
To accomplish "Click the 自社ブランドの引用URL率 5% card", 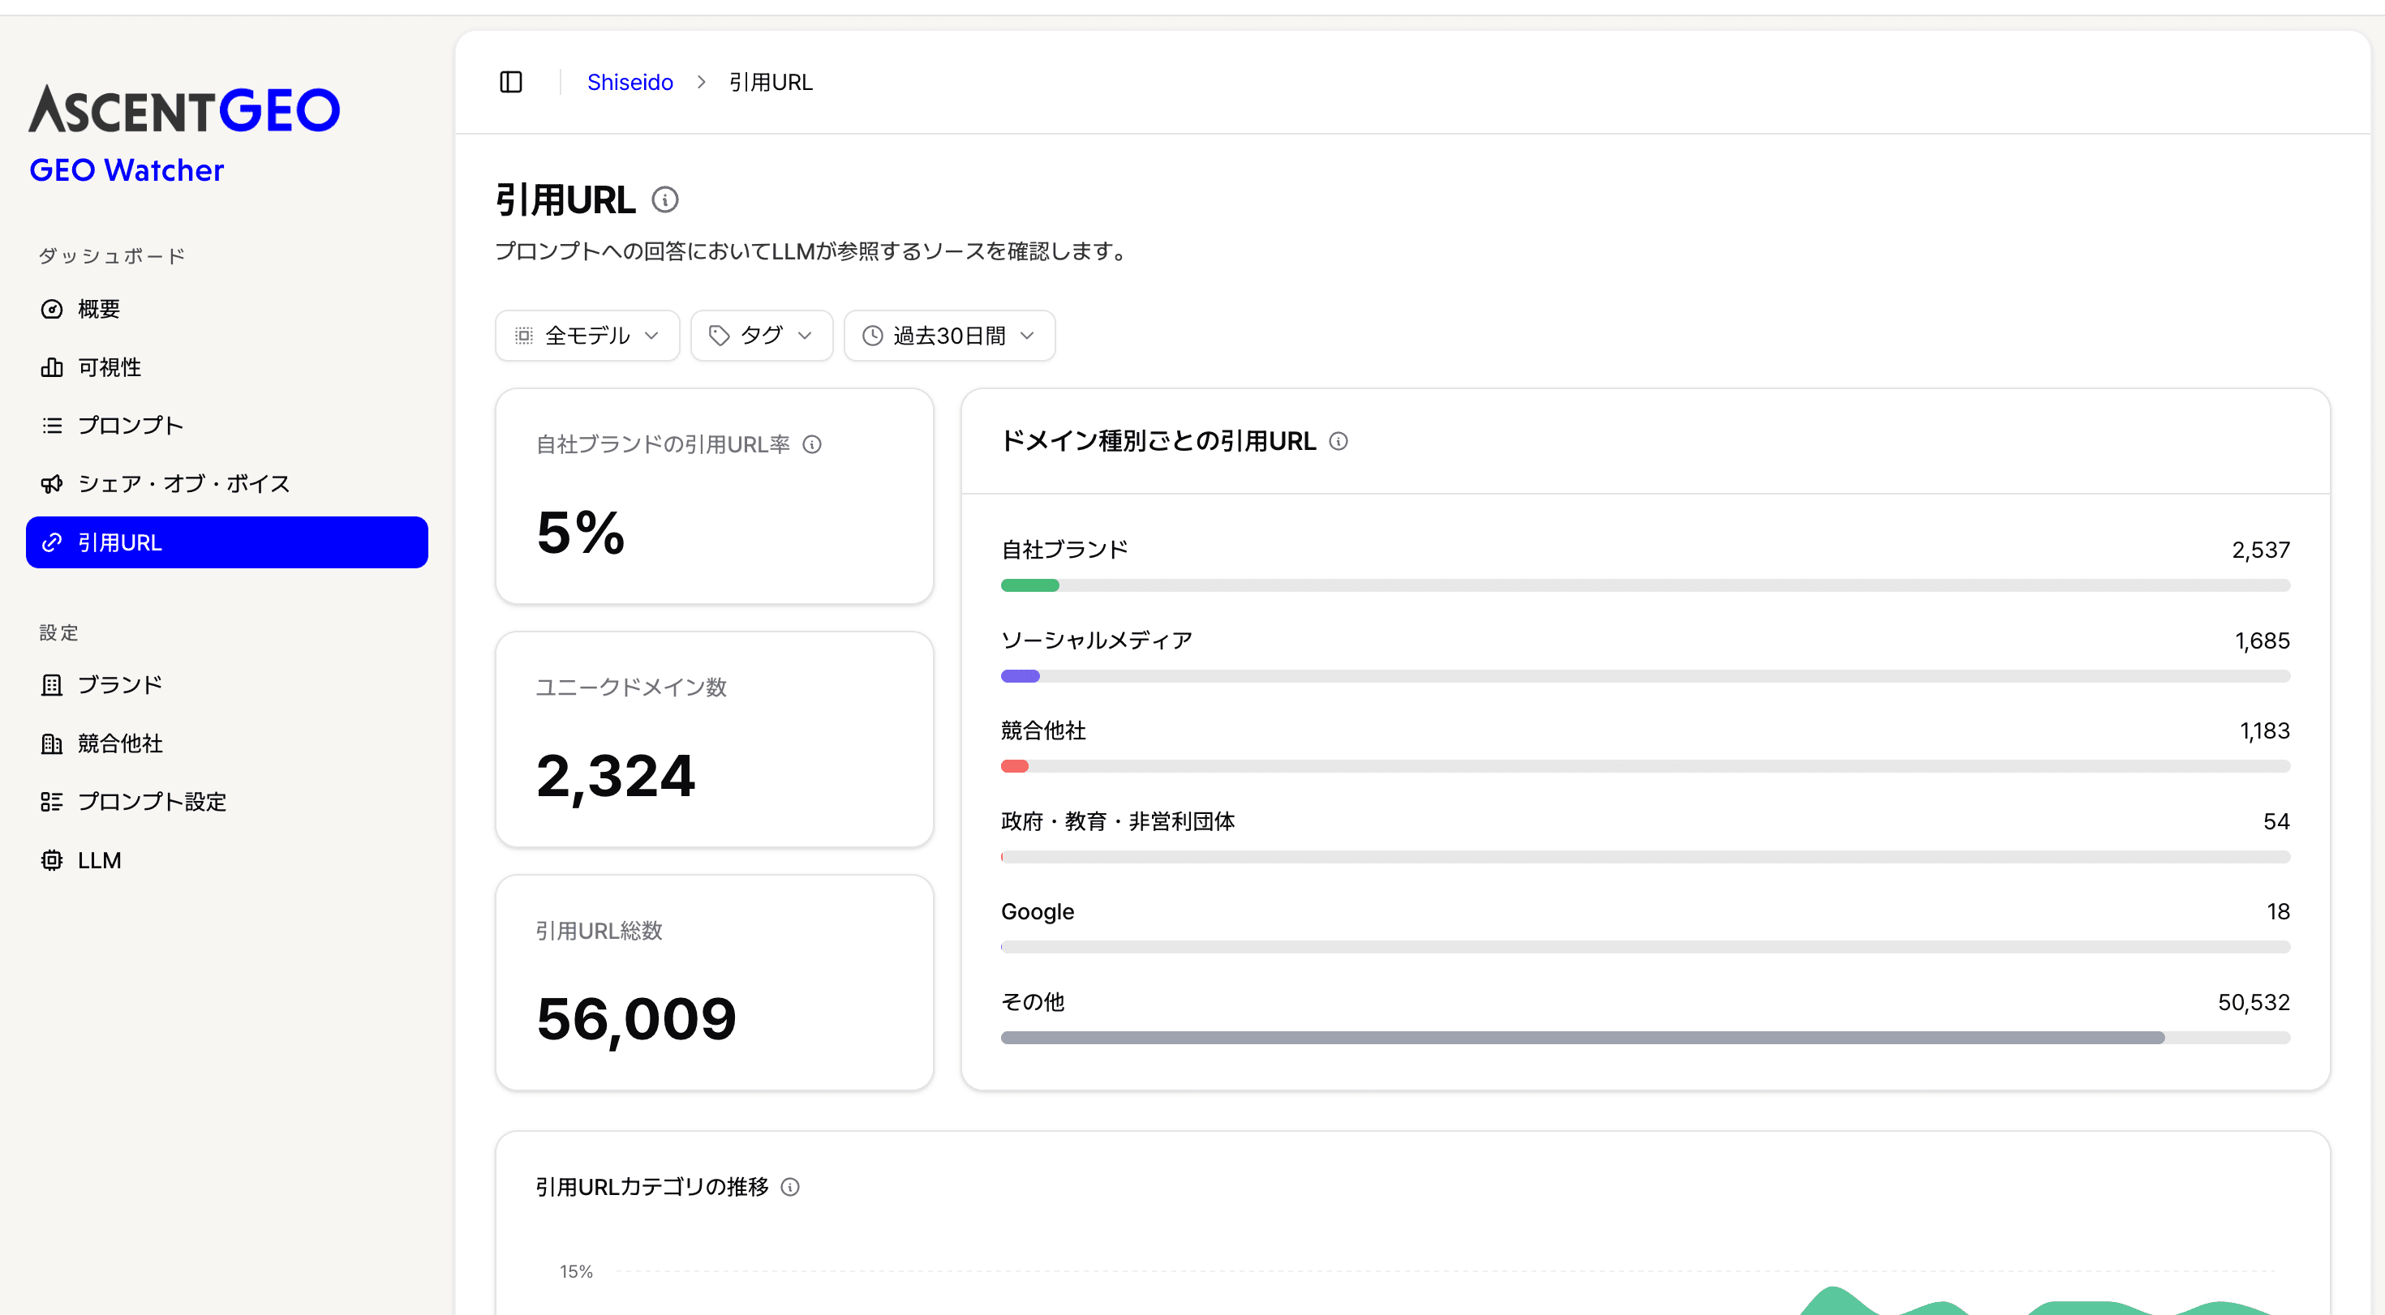I will [x=715, y=497].
